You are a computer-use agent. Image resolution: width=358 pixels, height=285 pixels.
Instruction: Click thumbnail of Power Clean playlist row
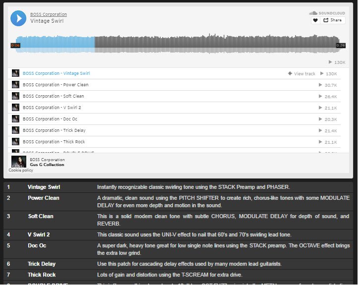[15, 85]
